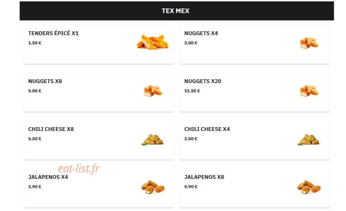Screen dimensions: 346x211
Task: Select the CHILI CHEESE X4 name
Action: (207, 129)
